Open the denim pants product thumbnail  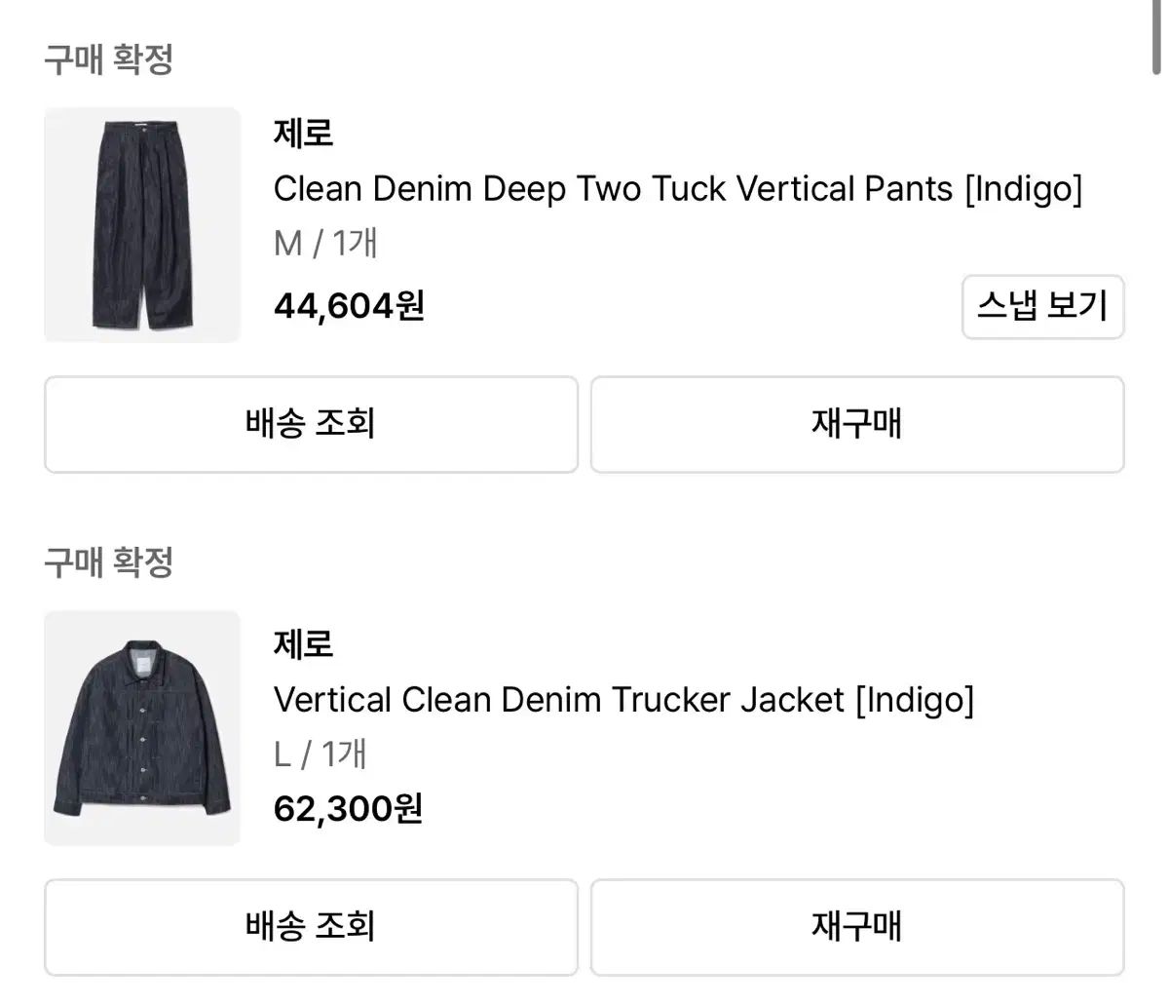142,225
